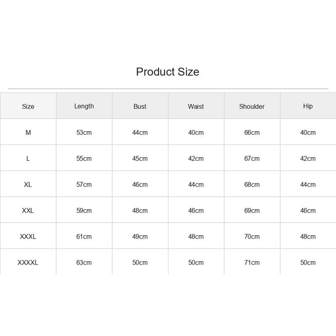Image resolution: width=336 pixels, height=336 pixels.
Task: Select the Size column header
Action: click(x=28, y=107)
